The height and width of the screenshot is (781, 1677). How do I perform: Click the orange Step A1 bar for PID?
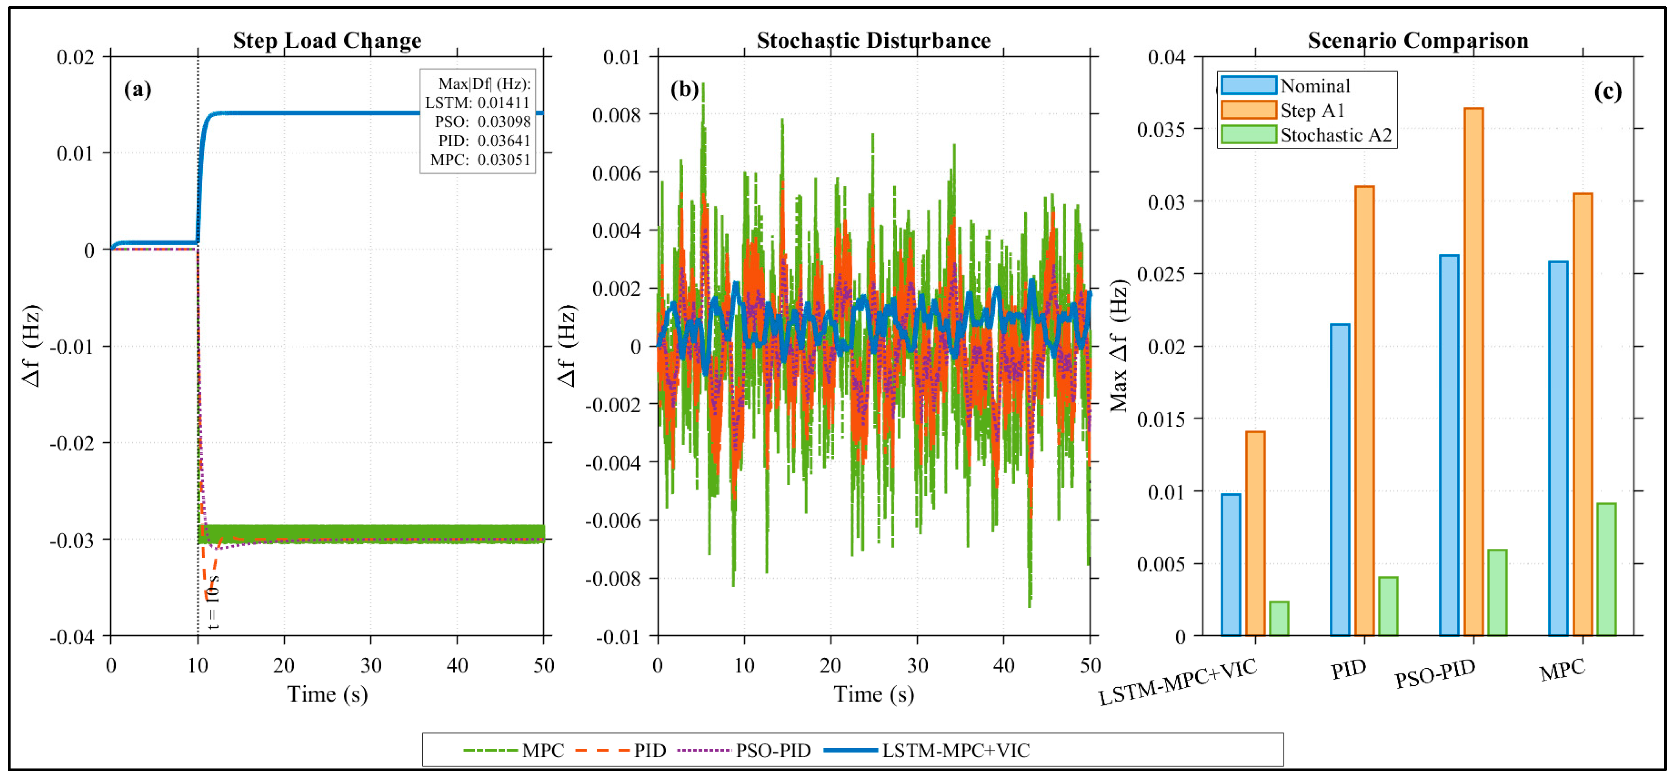pyautogui.click(x=1365, y=411)
